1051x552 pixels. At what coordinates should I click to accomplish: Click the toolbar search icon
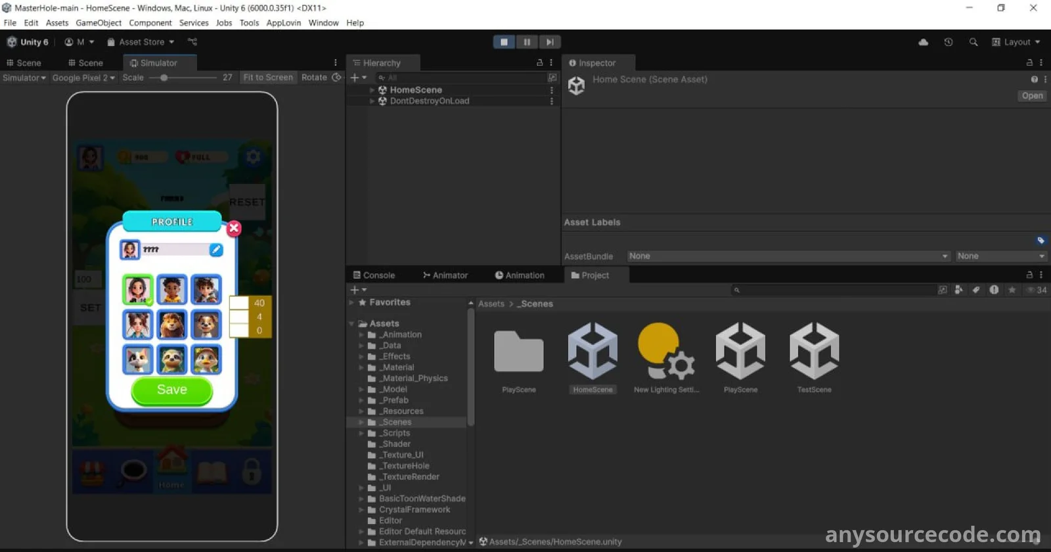point(973,42)
